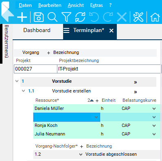The height and width of the screenshot is (161, 162).
Task: Open the Bearbeiten menu
Action: [x=50, y=5]
